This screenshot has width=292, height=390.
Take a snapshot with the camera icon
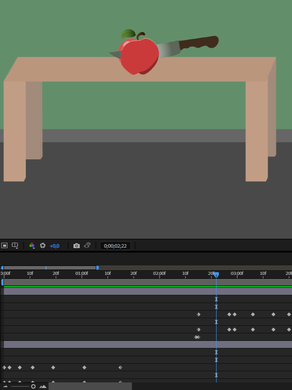tap(77, 245)
